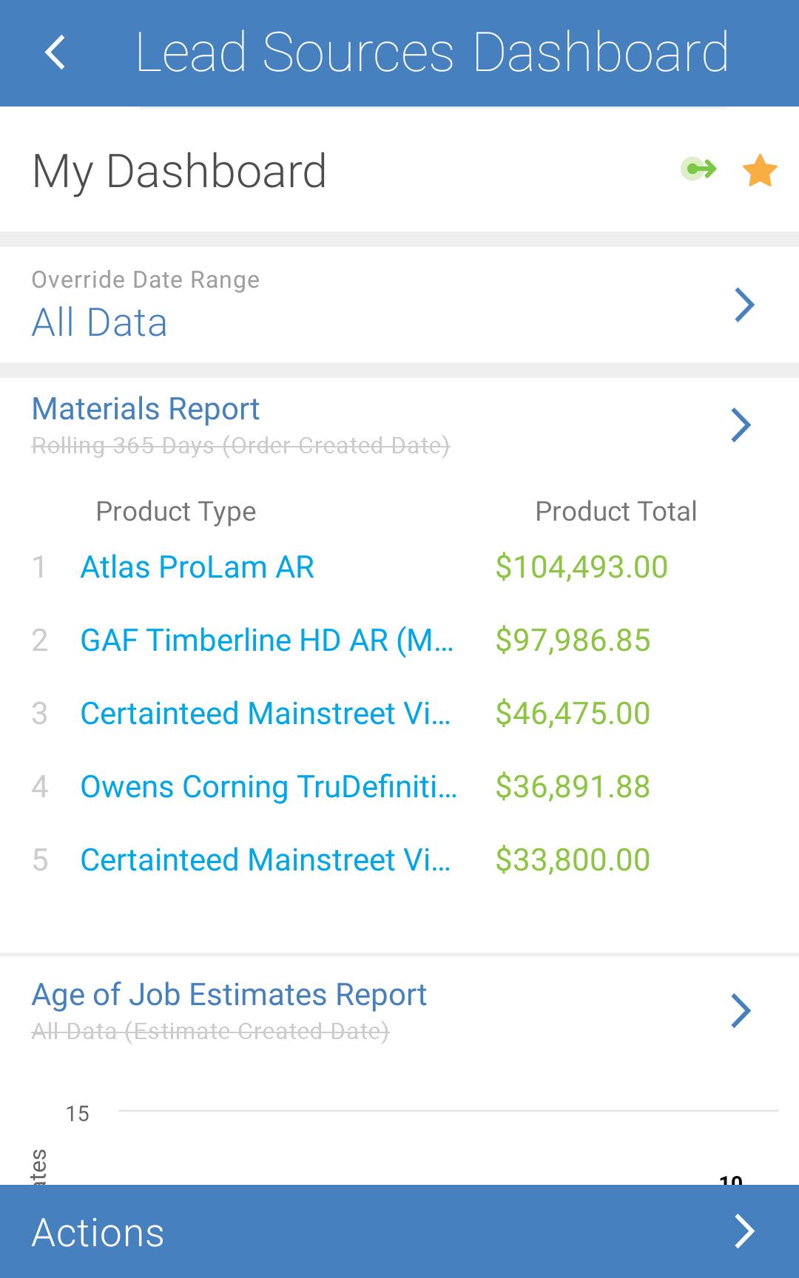Tap the 15 axis label on chart

pos(78,1114)
